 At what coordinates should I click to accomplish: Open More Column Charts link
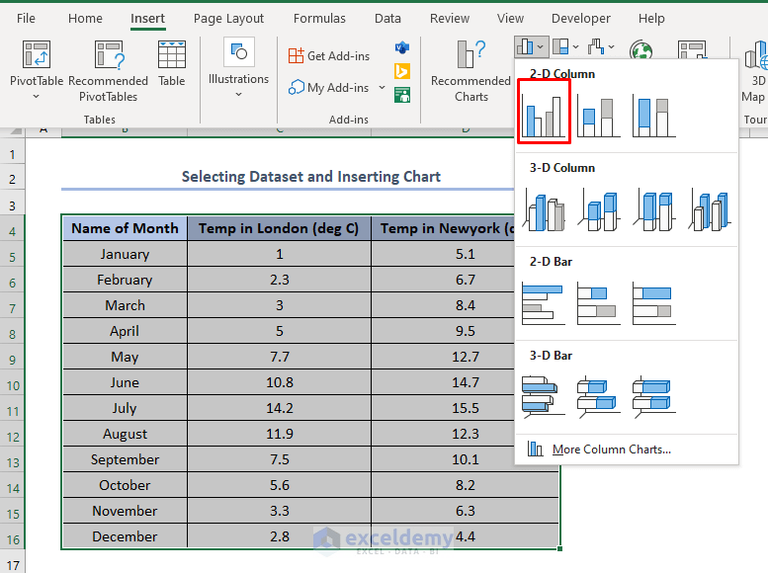click(611, 450)
